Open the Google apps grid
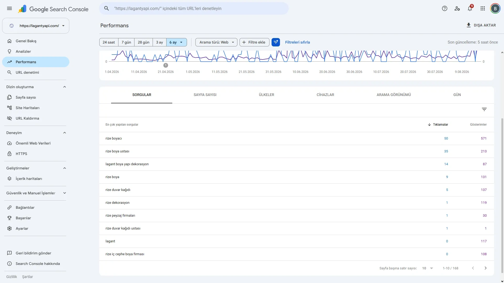Viewport: 504px width, 283px height. pyautogui.click(x=482, y=8)
